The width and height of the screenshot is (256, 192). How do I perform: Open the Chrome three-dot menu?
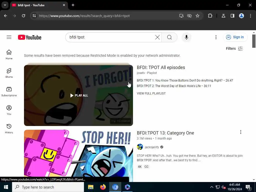[250, 16]
